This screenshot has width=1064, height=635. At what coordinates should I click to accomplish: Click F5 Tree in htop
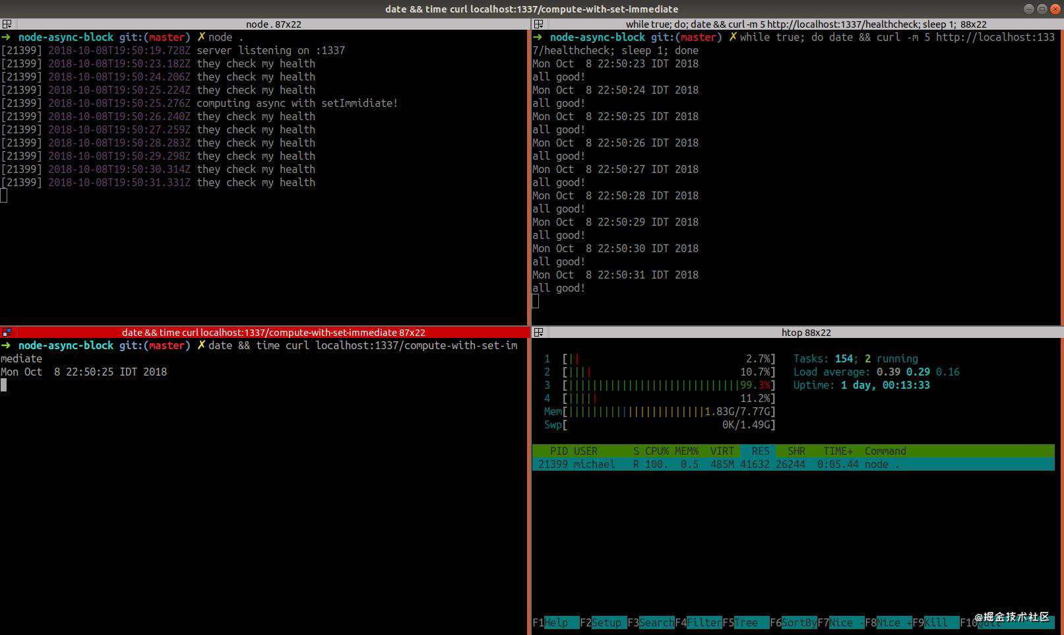[x=746, y=622]
